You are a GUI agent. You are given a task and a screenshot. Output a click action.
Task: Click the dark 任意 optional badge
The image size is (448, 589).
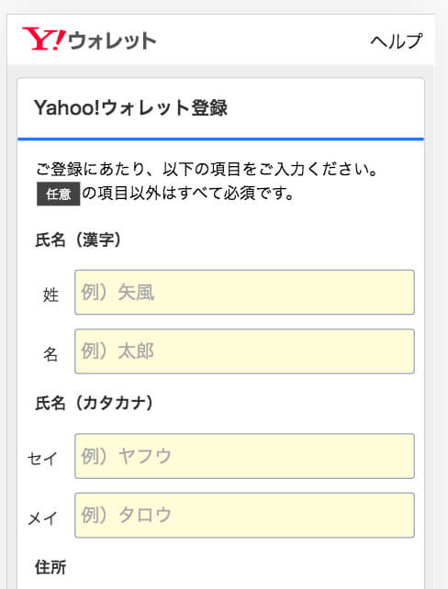58,194
